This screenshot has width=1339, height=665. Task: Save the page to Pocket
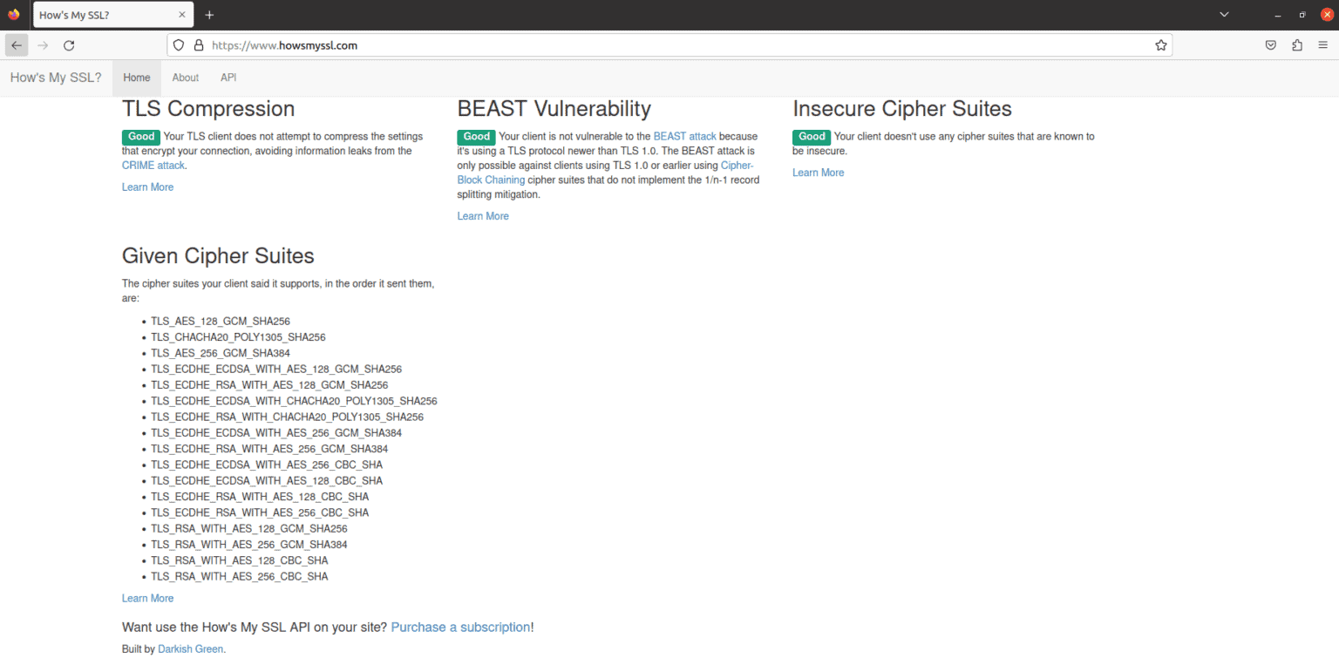[1270, 44]
